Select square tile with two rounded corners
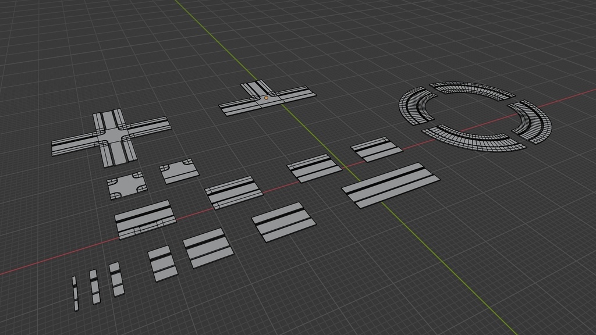596x335 pixels. [179, 172]
